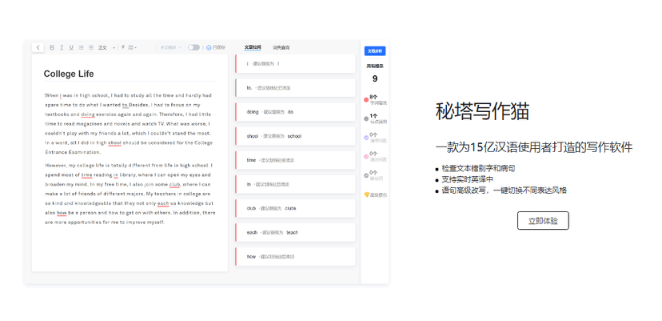Filter by gray 1个 punctuation errors
Screen dimensions: 662x321
[x=375, y=118]
